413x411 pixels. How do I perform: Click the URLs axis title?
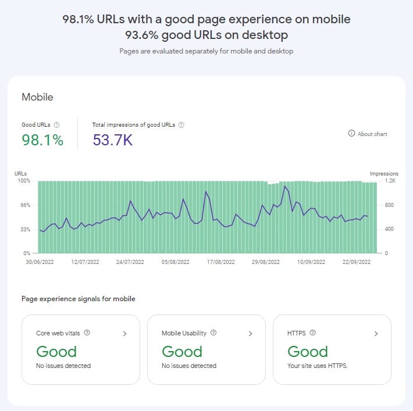coord(20,173)
